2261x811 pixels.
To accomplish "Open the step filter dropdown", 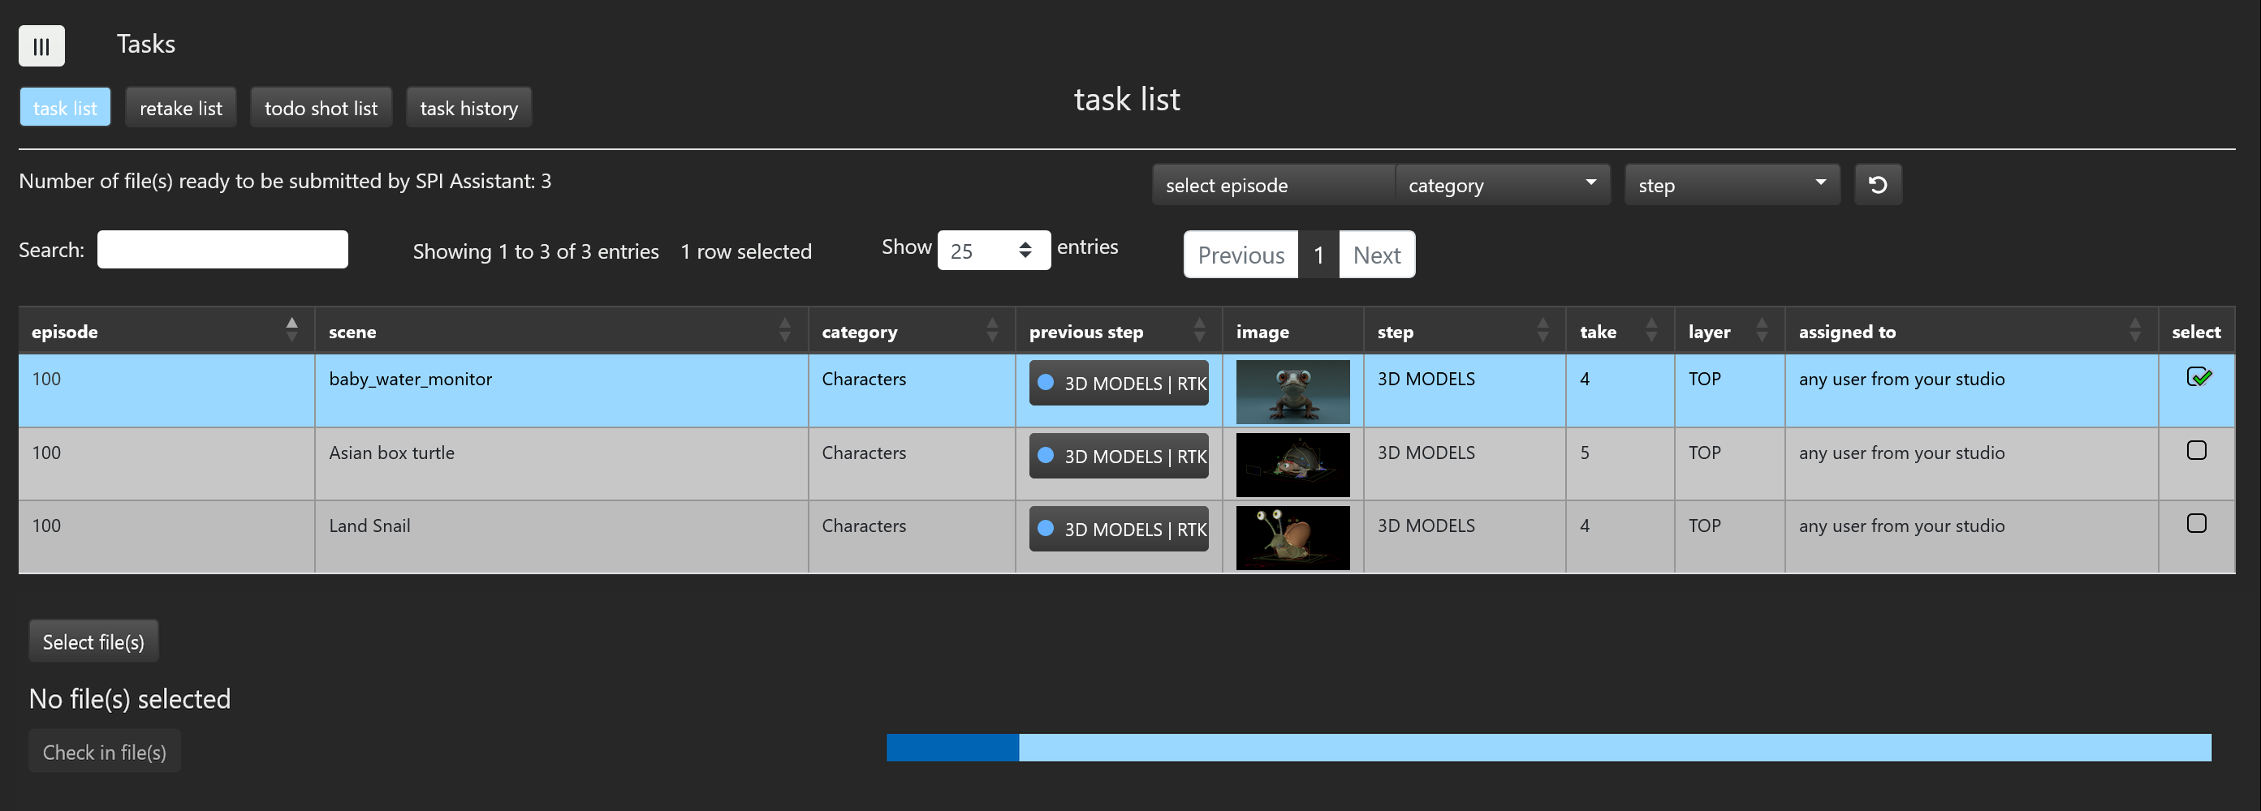I will click(x=1731, y=185).
